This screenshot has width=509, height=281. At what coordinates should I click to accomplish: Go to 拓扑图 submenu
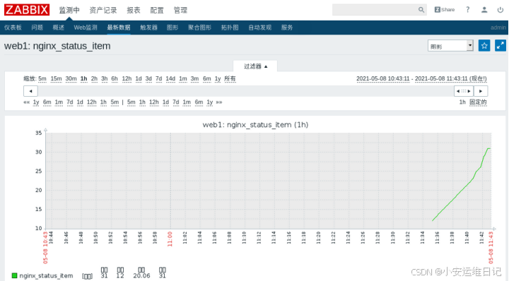click(230, 28)
